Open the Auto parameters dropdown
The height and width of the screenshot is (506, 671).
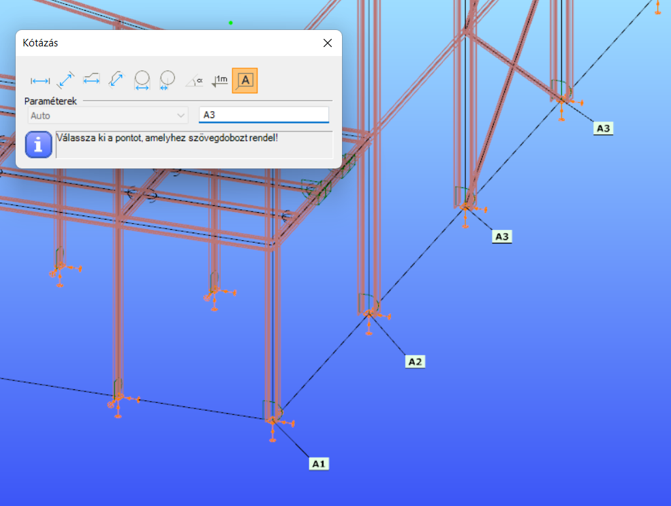click(x=108, y=116)
